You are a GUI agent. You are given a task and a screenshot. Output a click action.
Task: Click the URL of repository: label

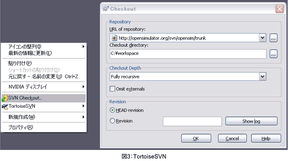coord(127,29)
